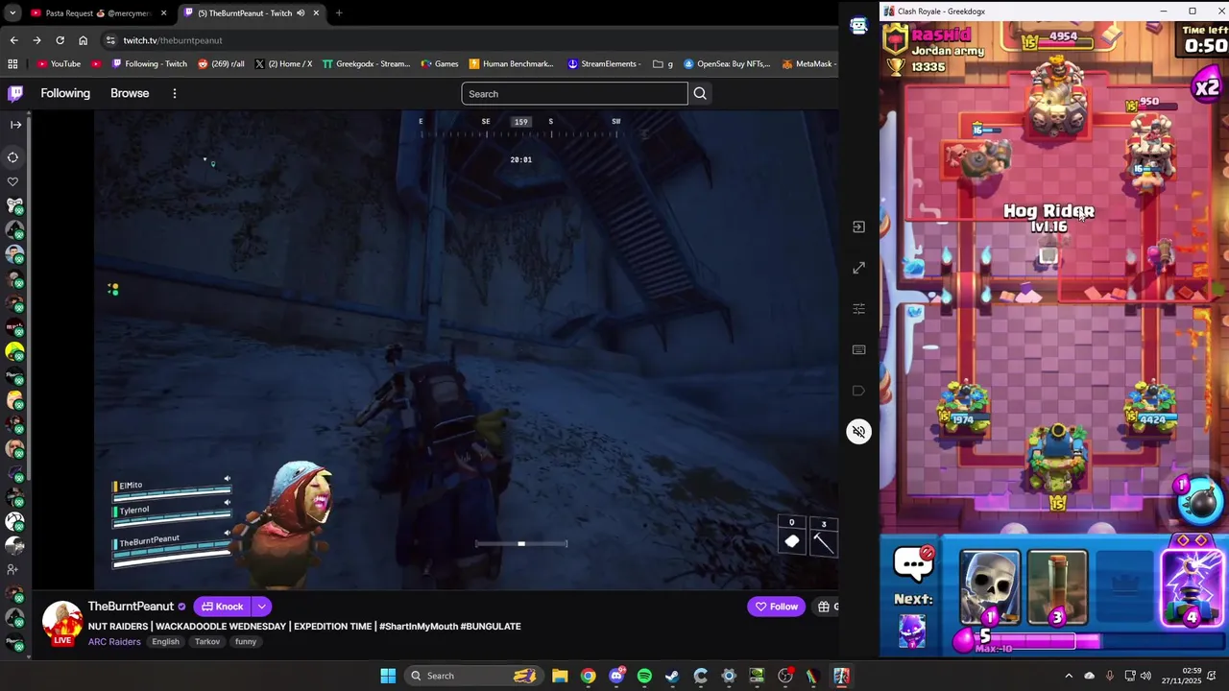
Task: Open the tab search dropdown in Chrome
Action: [x=12, y=12]
